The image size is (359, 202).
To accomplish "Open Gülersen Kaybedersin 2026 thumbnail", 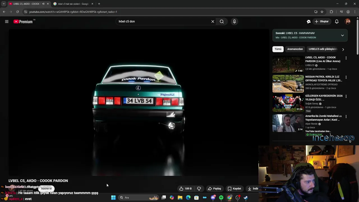I will [x=288, y=103].
